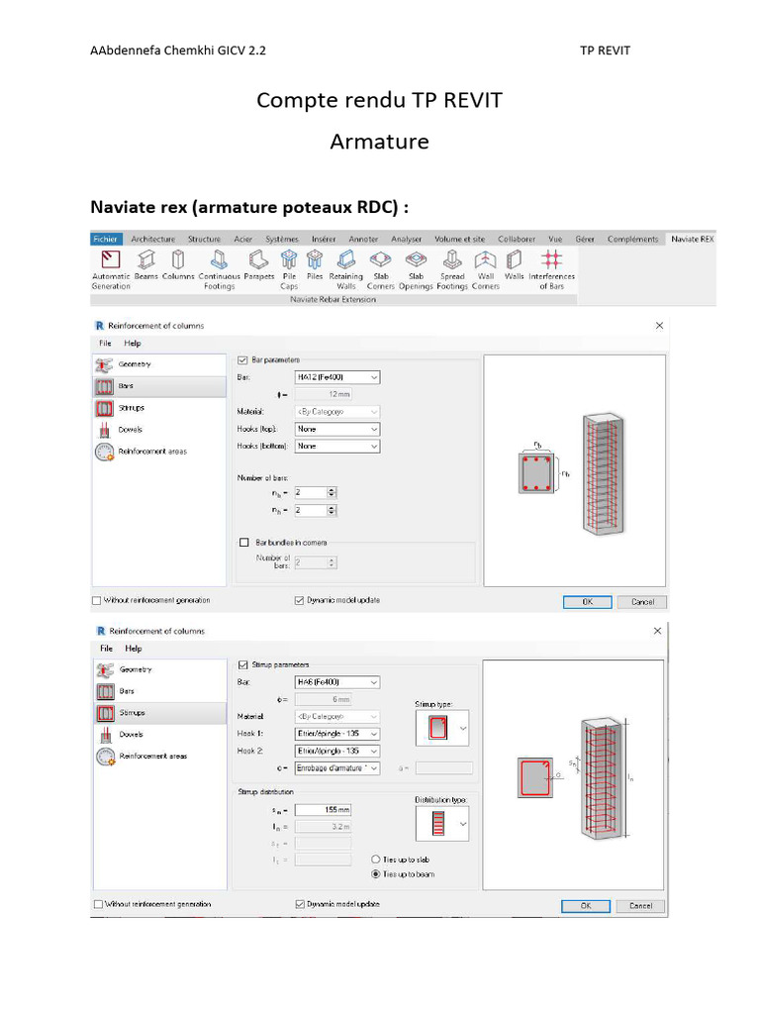Close the lower Reinforcement of columns dialog
Screen dimensions: 760x1014
tap(657, 631)
